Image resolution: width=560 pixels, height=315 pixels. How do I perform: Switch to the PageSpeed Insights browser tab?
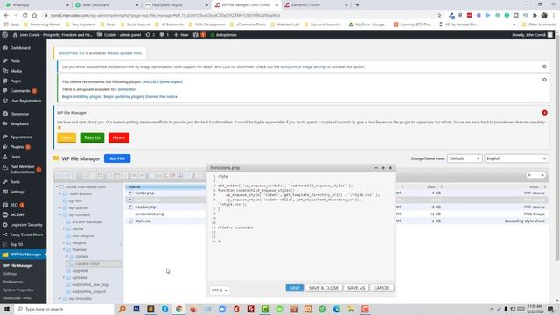167,5
